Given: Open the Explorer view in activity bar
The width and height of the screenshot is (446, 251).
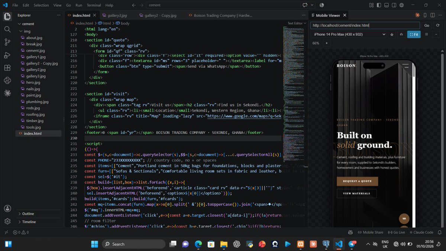Looking at the screenshot, I should click(7, 16).
